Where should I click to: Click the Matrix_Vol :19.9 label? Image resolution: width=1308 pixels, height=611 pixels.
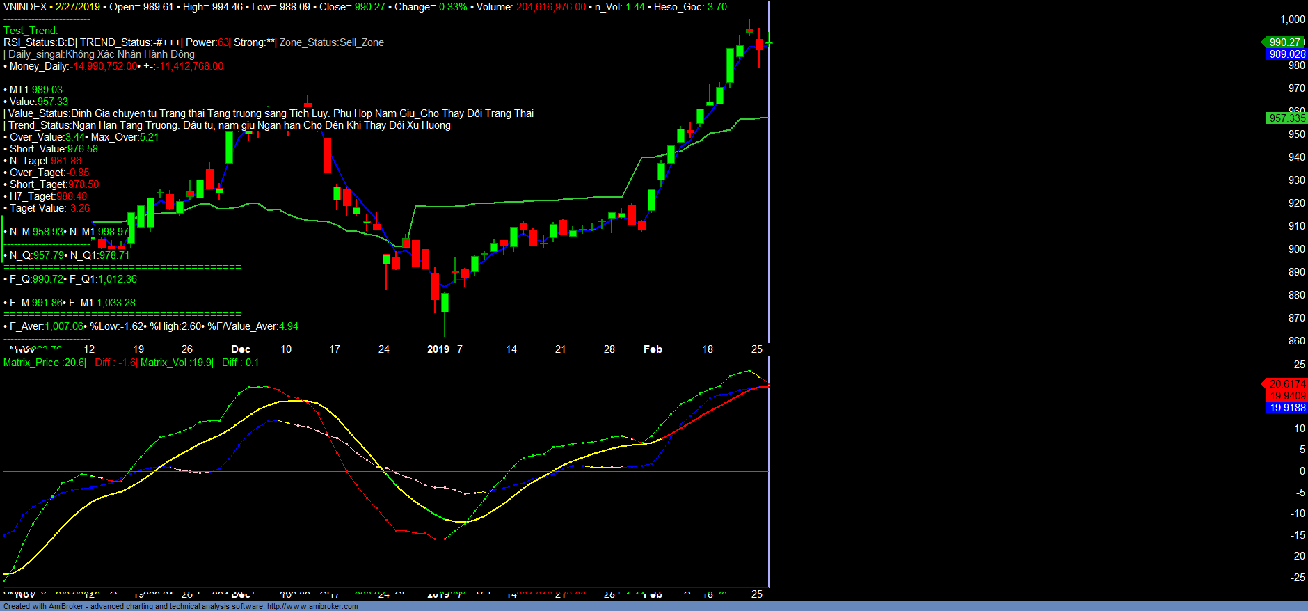[x=177, y=363]
